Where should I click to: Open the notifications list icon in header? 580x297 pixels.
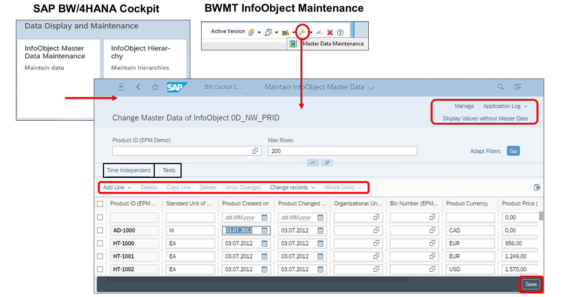point(518,87)
